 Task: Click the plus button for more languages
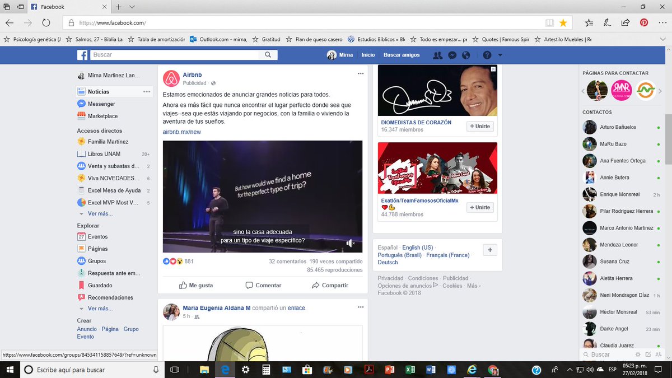click(x=489, y=250)
